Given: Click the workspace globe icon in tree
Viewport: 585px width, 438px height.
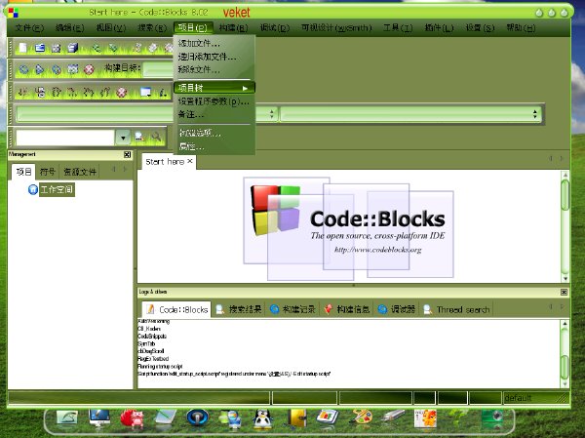Looking at the screenshot, I should click(x=33, y=189).
